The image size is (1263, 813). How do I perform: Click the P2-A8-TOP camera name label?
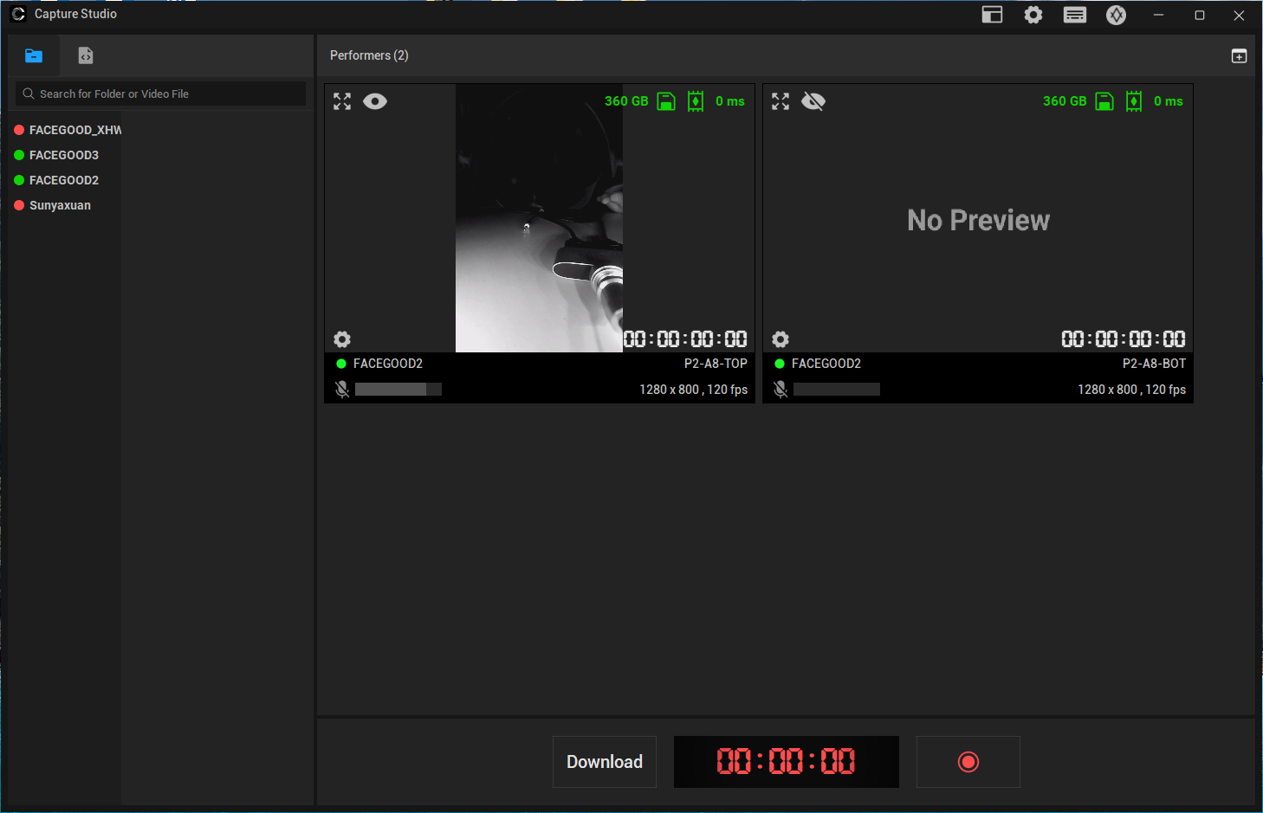[x=716, y=364]
